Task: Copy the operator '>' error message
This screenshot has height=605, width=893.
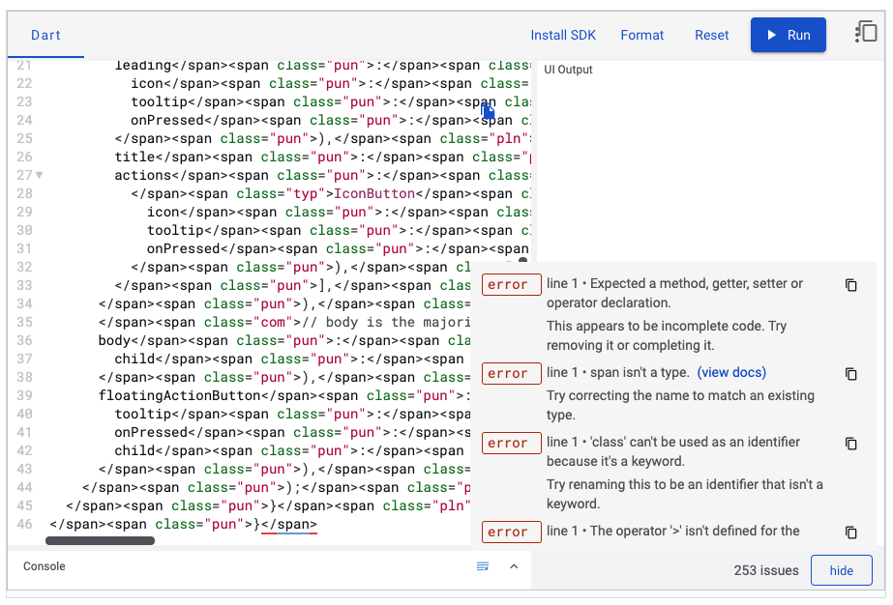Action: click(x=850, y=533)
